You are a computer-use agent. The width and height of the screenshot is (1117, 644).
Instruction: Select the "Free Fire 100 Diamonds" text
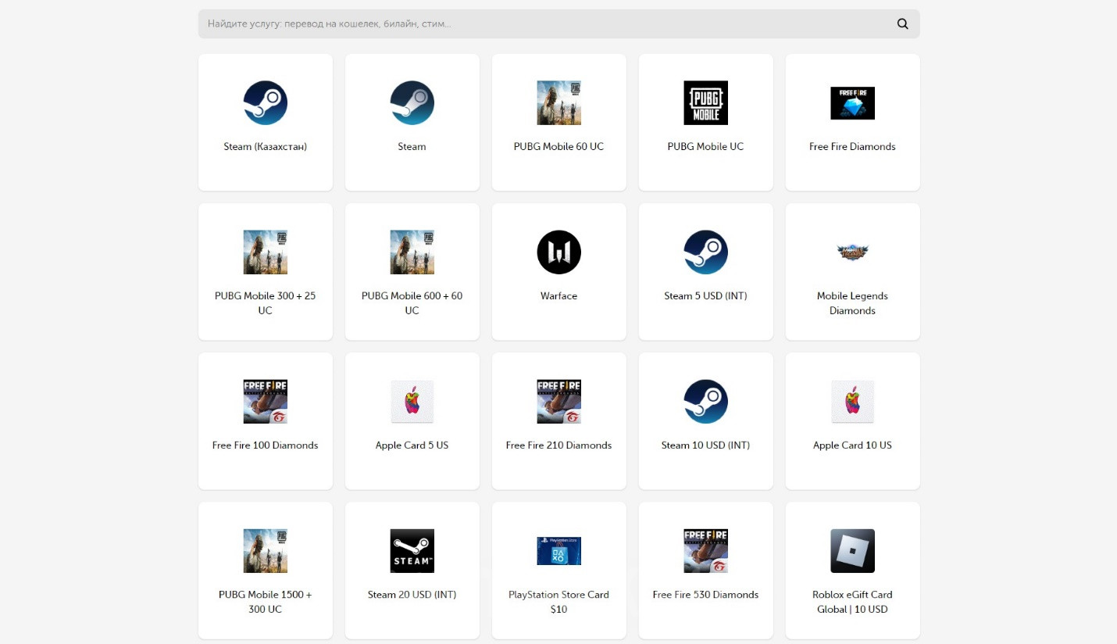click(x=266, y=445)
